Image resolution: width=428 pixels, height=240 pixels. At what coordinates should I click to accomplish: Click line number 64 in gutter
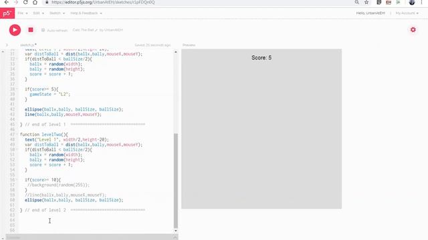click(x=12, y=220)
